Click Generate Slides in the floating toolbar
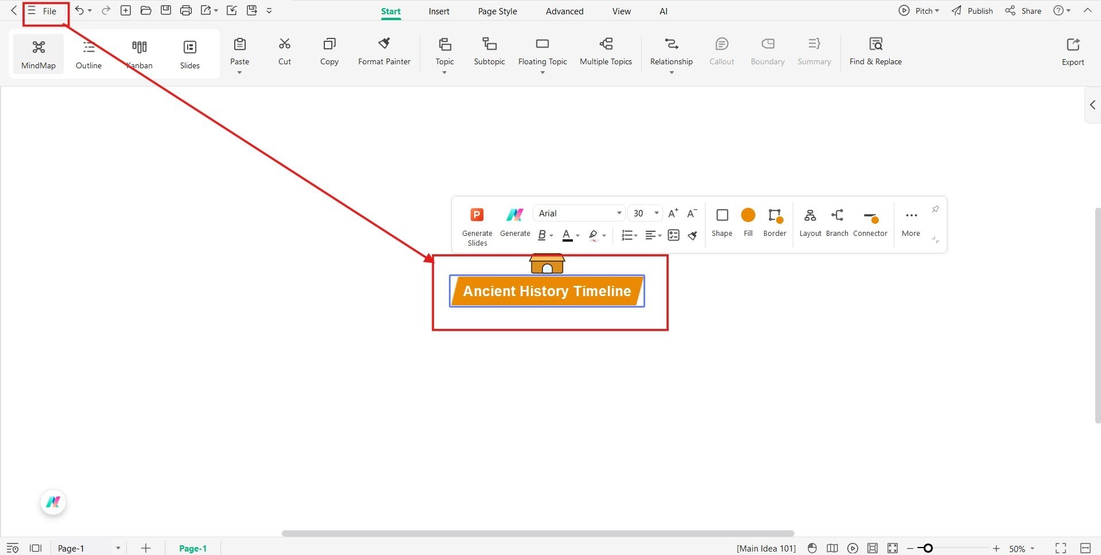The height and width of the screenshot is (555, 1101). (476, 224)
